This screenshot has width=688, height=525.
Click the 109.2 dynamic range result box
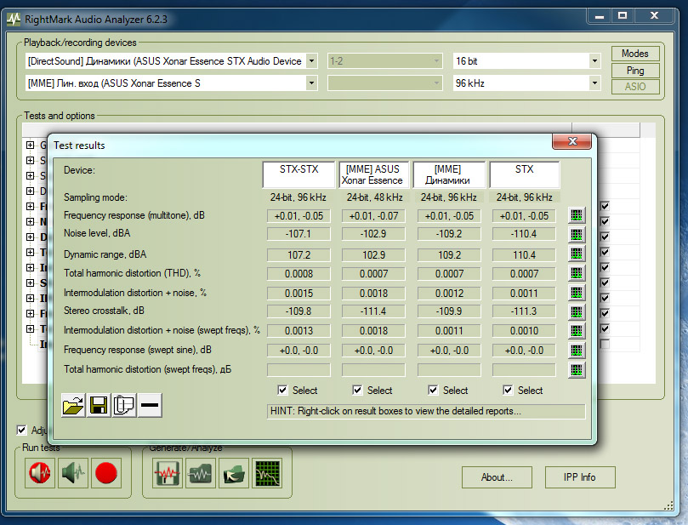(449, 255)
